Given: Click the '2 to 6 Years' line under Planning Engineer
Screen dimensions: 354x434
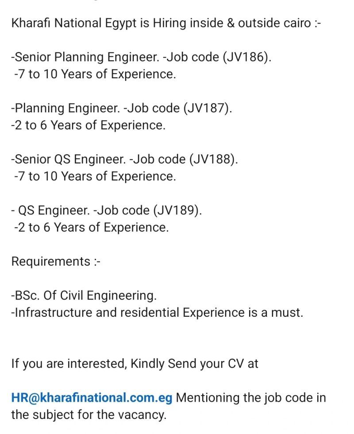Looking at the screenshot, I should click(88, 125).
